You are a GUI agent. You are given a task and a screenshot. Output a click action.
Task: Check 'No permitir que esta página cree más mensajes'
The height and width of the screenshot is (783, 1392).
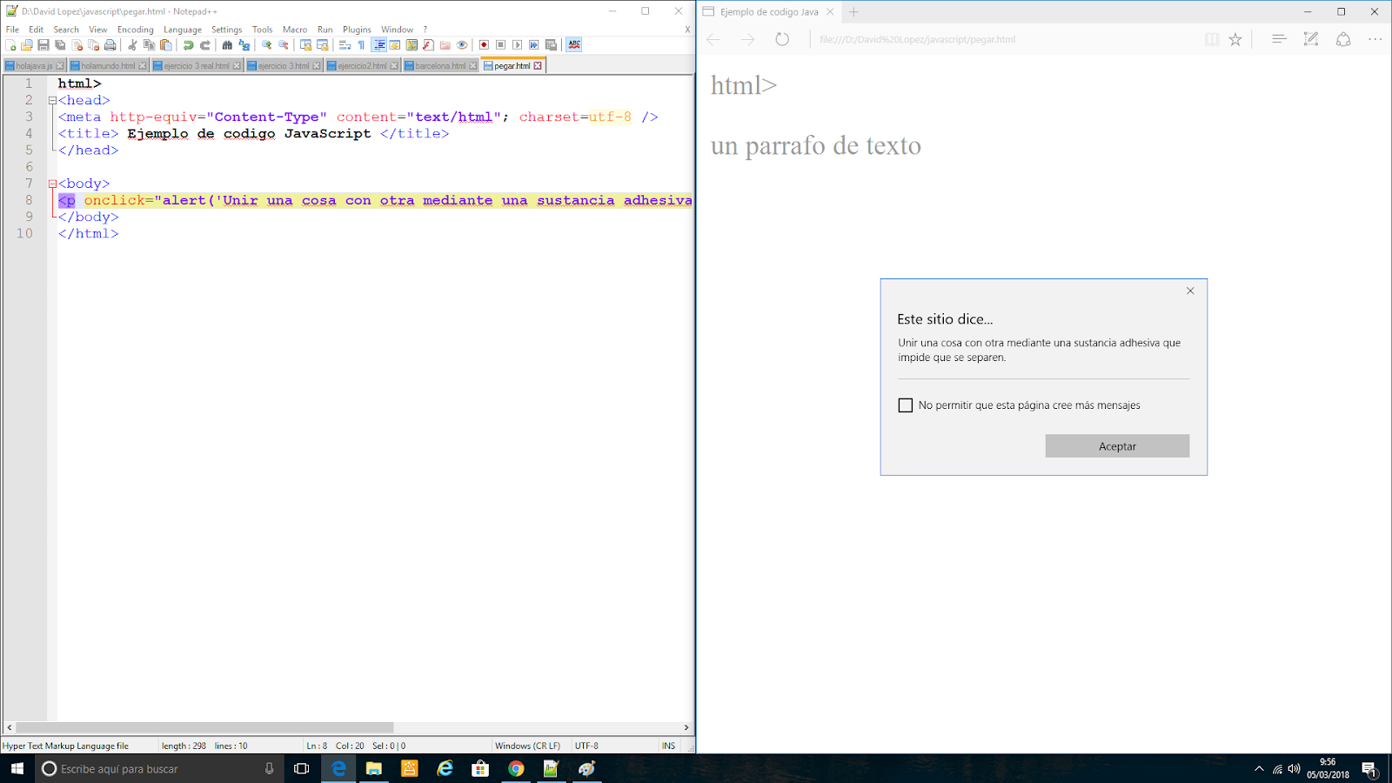click(905, 405)
